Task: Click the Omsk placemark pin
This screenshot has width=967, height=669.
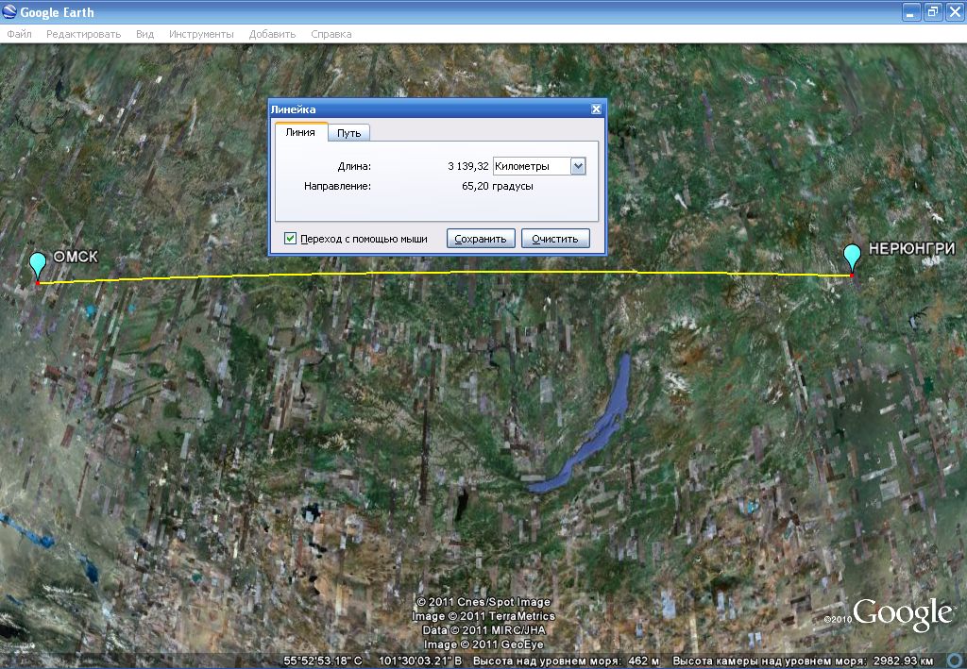Action: (x=38, y=265)
